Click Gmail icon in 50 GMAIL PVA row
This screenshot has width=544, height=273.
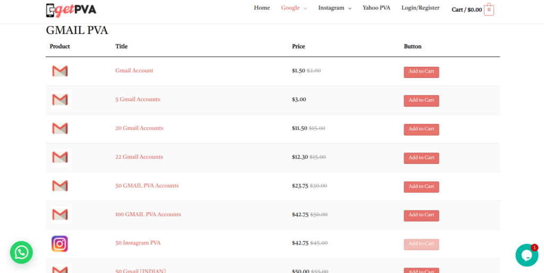click(x=60, y=186)
